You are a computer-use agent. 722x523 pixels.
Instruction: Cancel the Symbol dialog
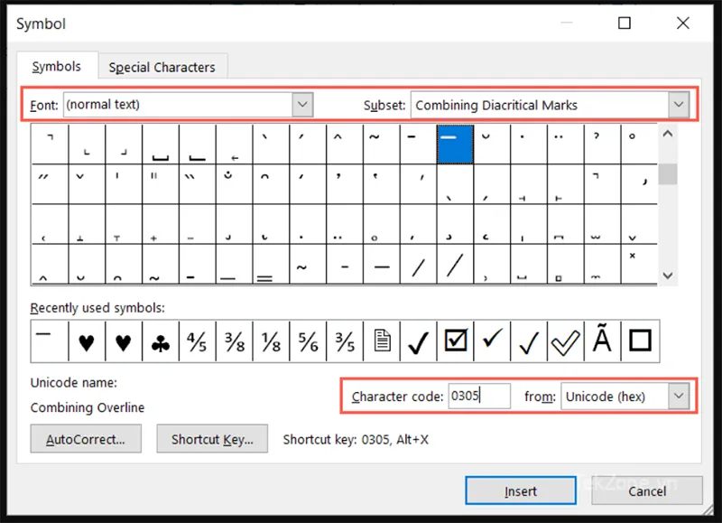647,490
